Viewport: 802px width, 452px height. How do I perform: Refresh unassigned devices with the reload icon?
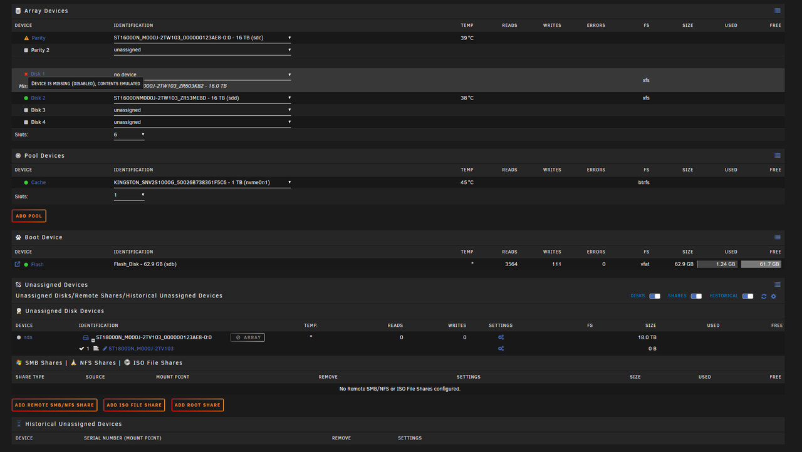tap(764, 296)
